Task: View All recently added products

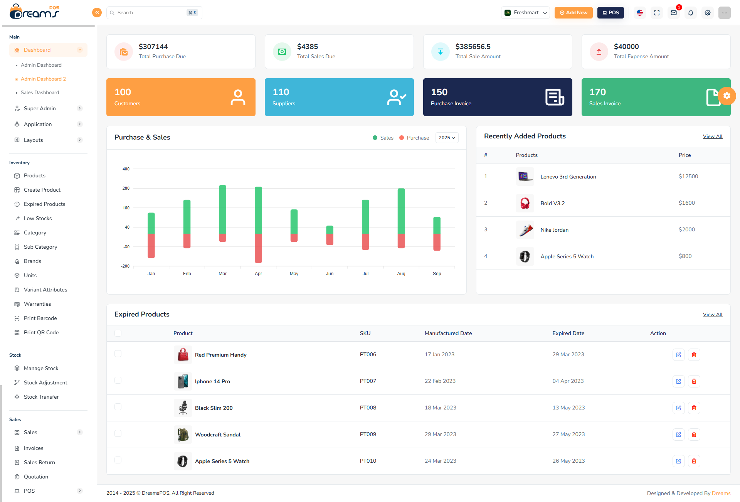Action: pos(712,136)
